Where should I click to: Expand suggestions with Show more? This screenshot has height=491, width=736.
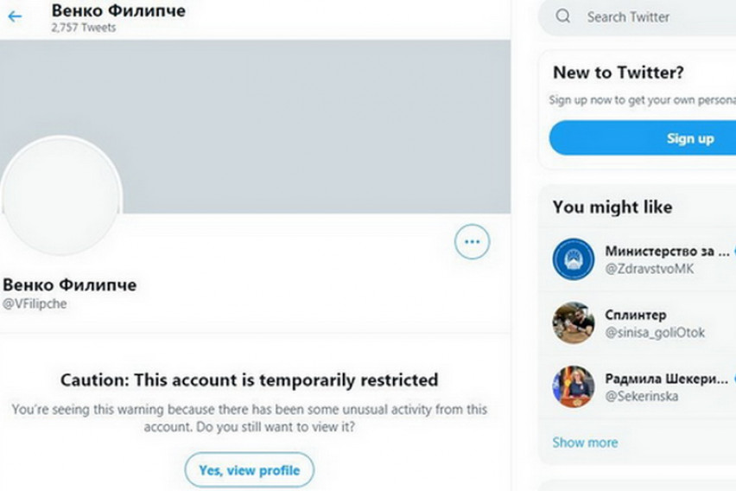pyautogui.click(x=585, y=443)
